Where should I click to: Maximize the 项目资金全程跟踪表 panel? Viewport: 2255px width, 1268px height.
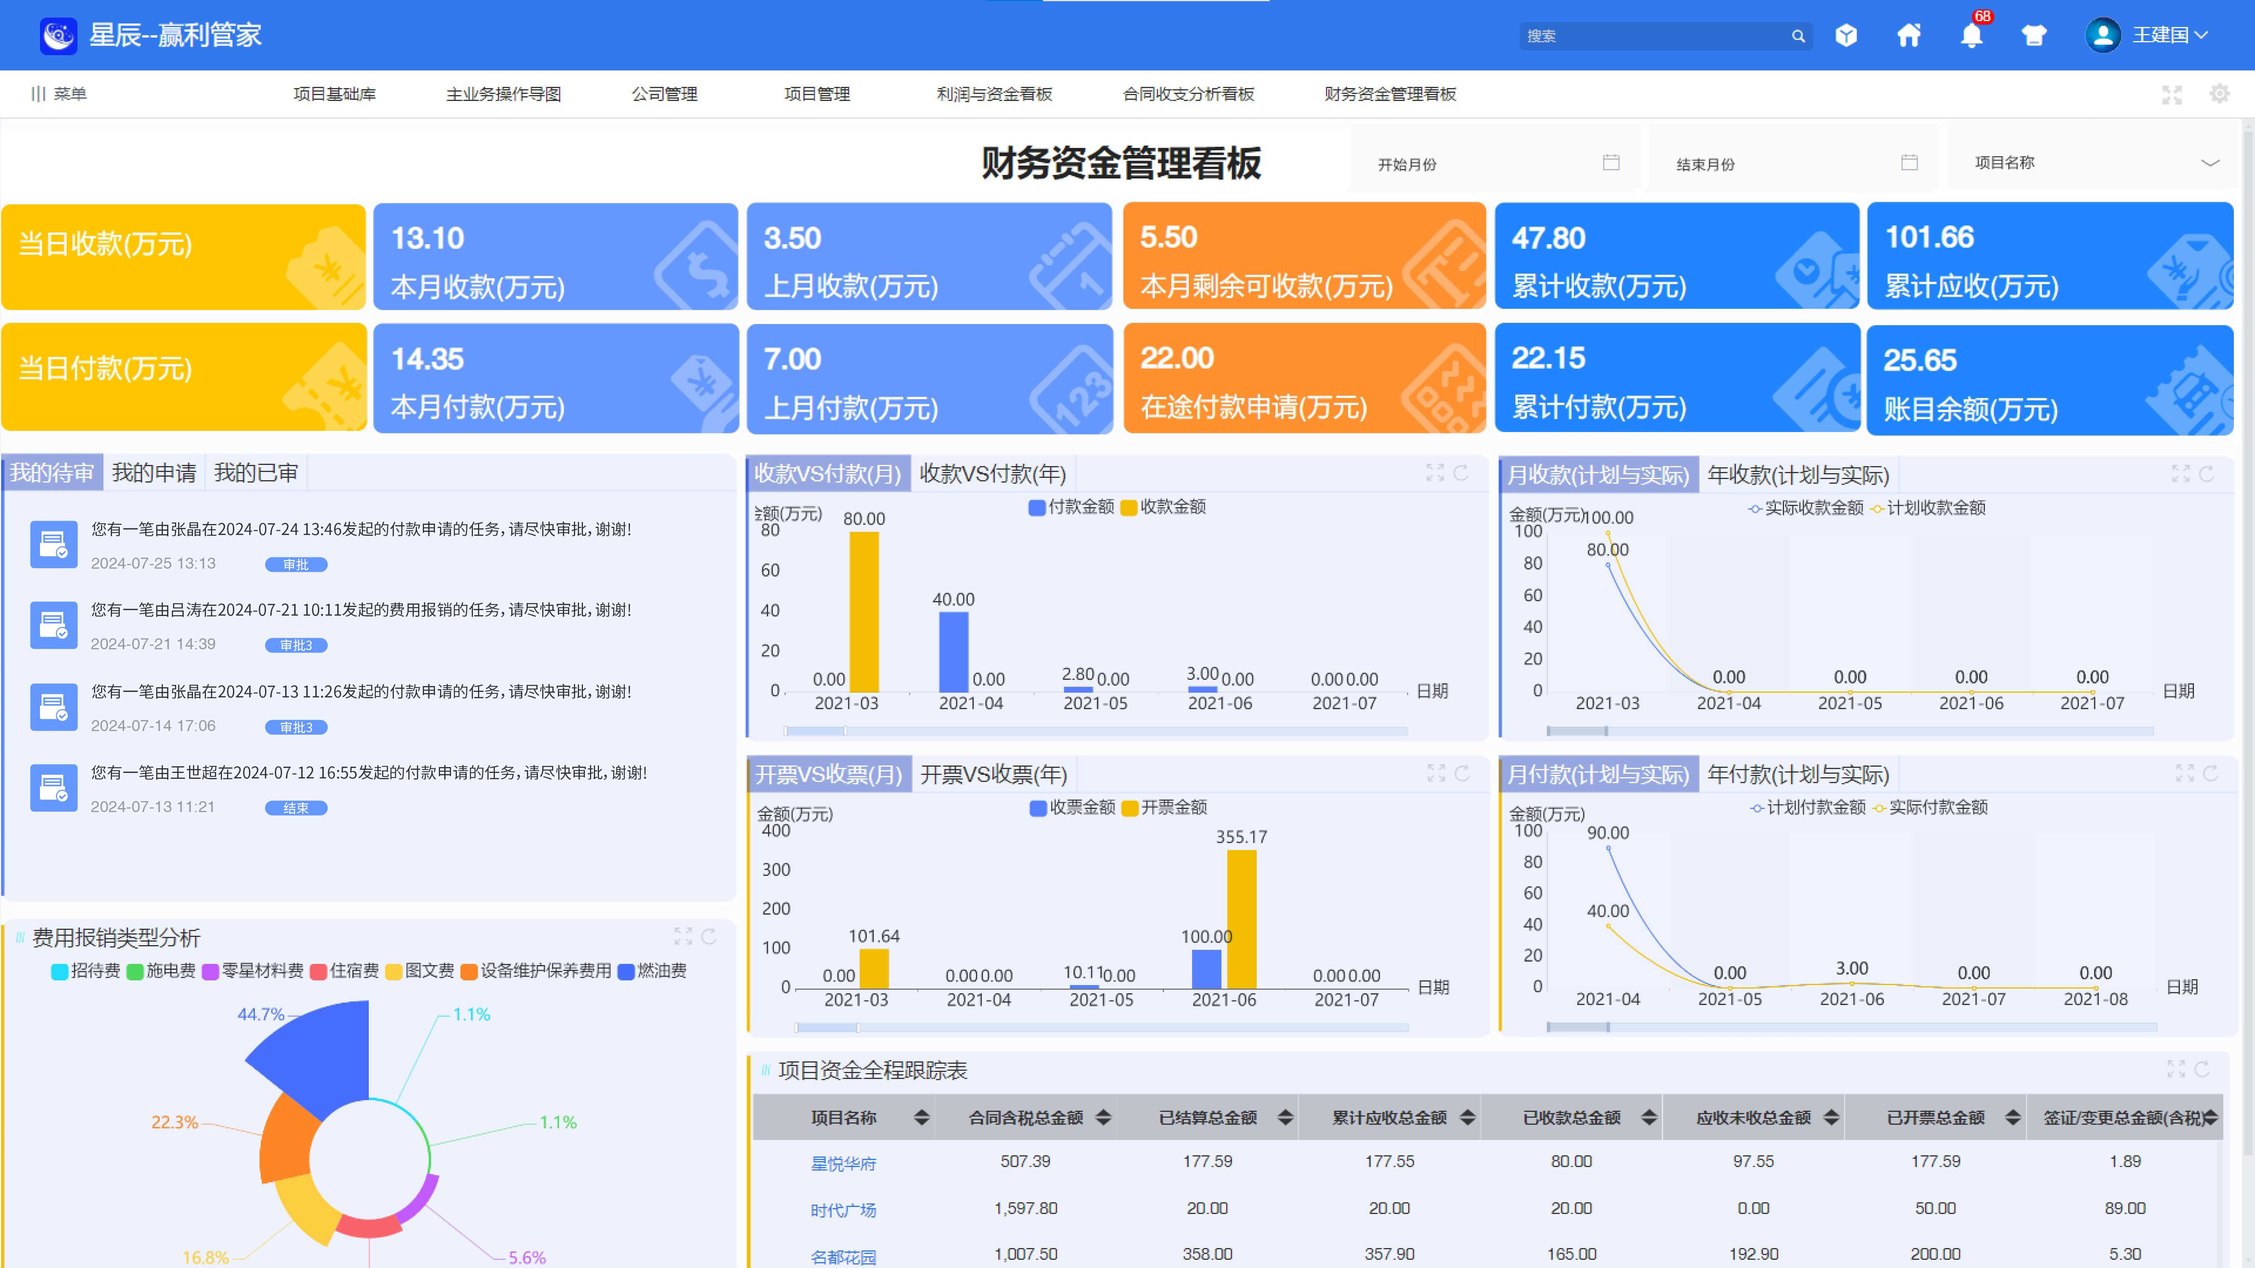coord(2176,1068)
